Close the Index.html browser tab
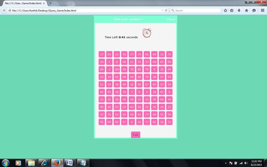Viewport: 267px width, 167px height. 44,3
